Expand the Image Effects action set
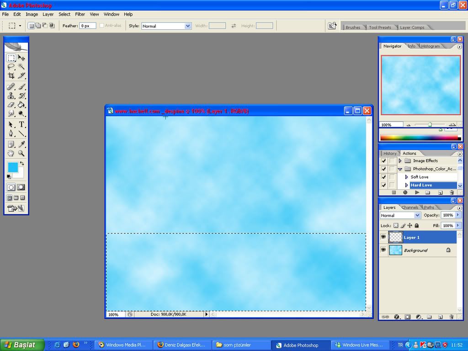 coord(400,160)
